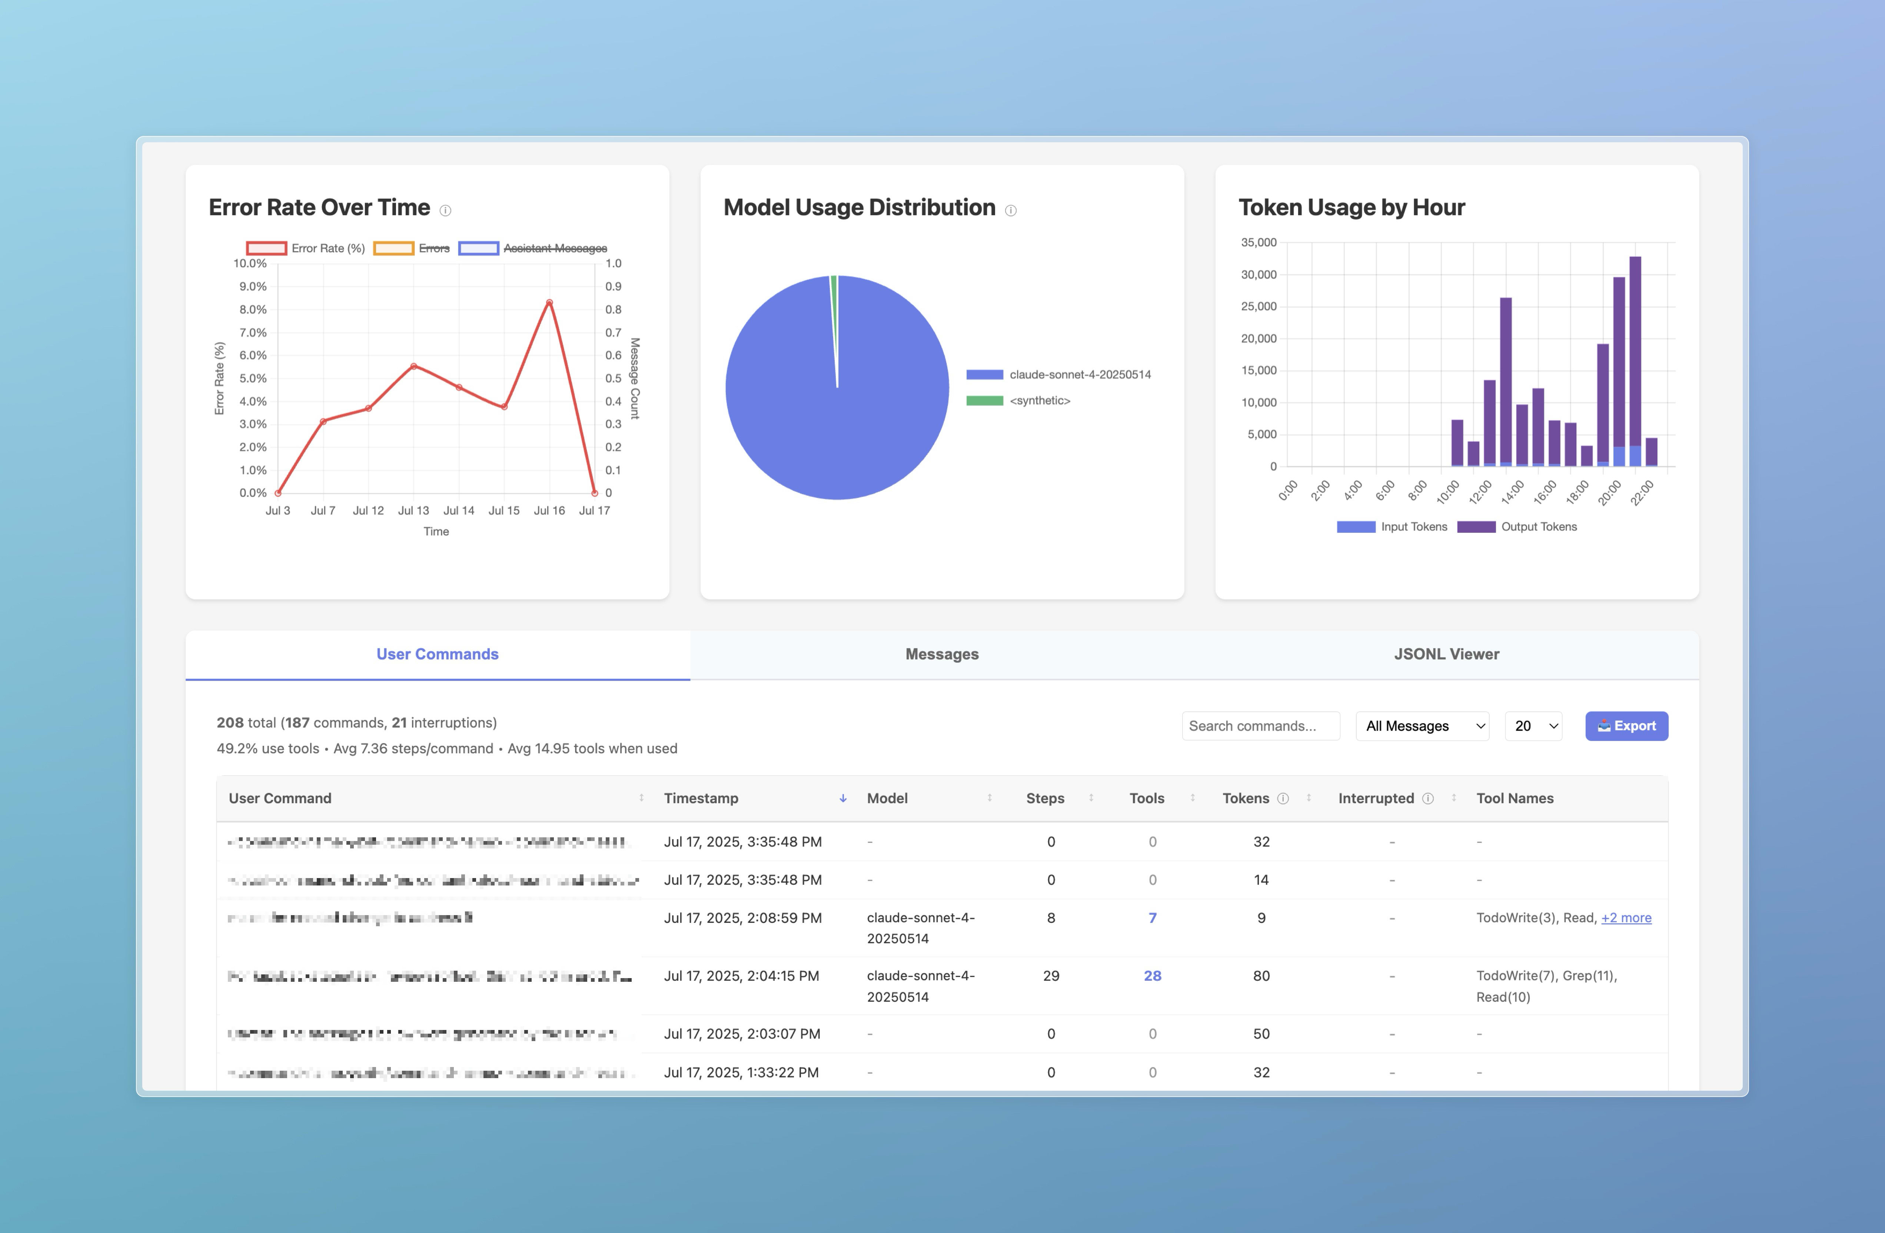Viewport: 1885px width, 1233px height.
Task: Sort by Timestamp using the blue arrow
Action: [843, 798]
